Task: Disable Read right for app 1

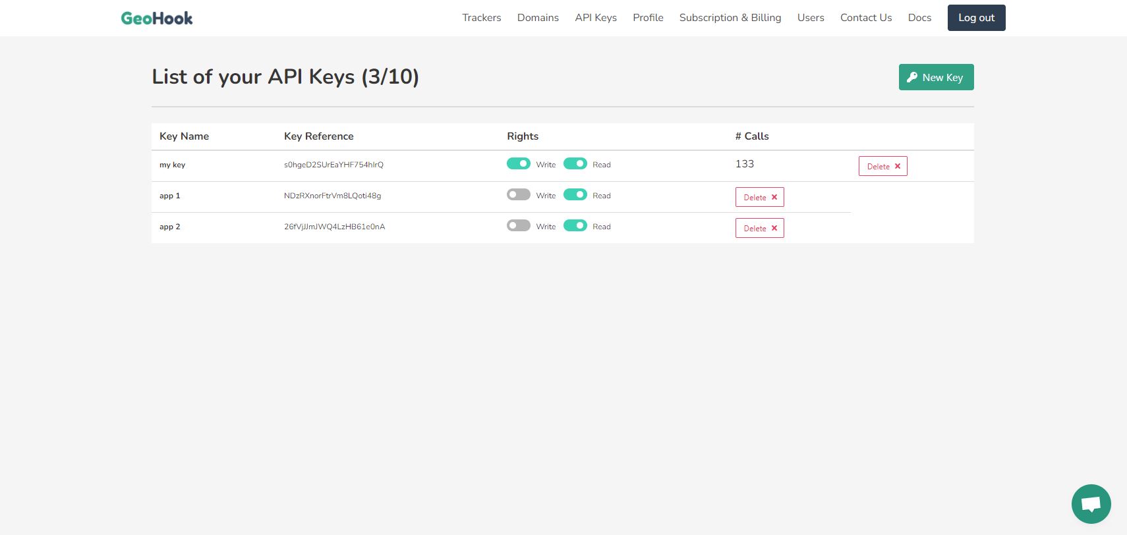Action: (575, 194)
